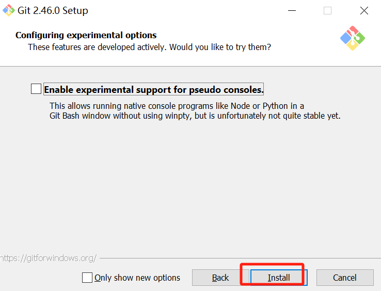Click the description line mentioning Node or Python
Screen dimensions: 381x291
tap(177, 106)
